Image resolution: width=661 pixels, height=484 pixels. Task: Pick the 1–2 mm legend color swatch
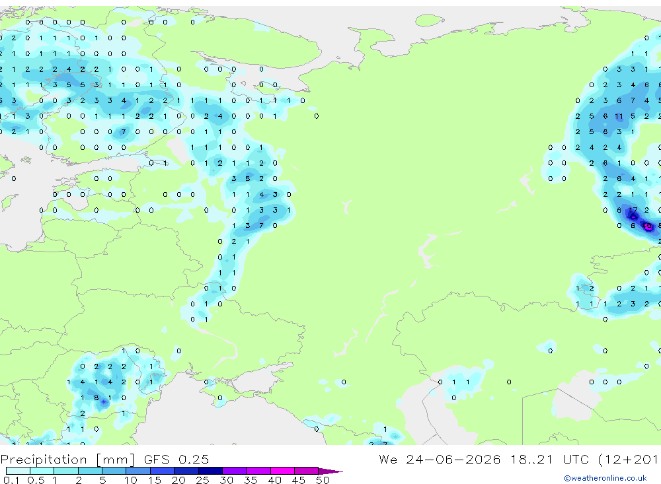click(x=65, y=471)
